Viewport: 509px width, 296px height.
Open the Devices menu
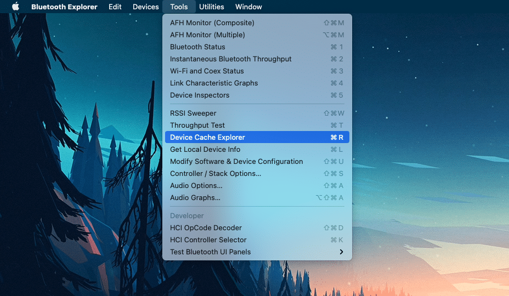[146, 7]
